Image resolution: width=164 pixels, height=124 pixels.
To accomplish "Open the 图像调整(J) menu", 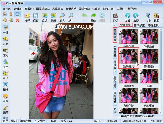I will coord(43,9).
